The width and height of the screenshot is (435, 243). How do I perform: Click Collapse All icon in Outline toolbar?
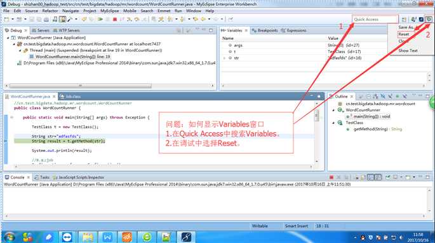368,96
